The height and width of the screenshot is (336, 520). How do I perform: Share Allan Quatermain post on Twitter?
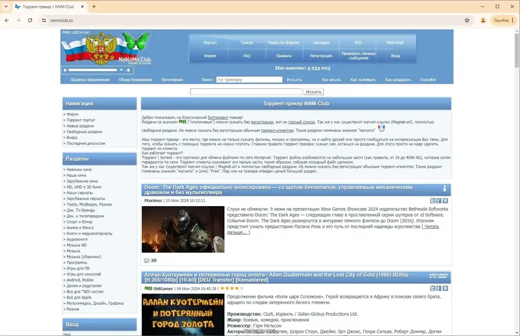coord(433,289)
